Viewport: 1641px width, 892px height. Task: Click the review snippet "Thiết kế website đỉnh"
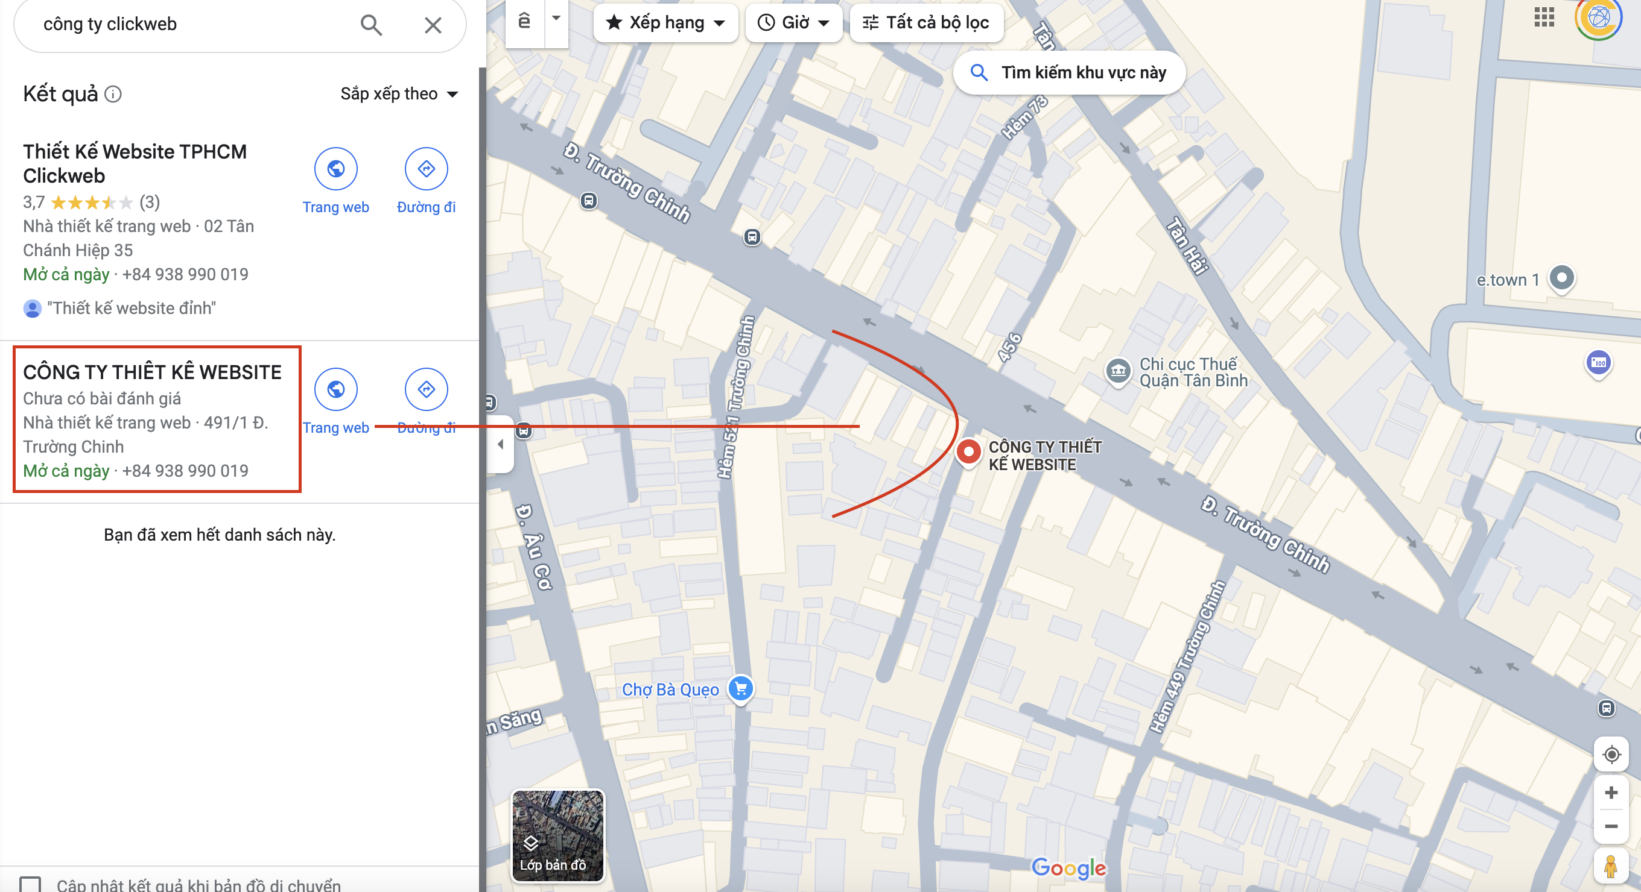pos(132,308)
